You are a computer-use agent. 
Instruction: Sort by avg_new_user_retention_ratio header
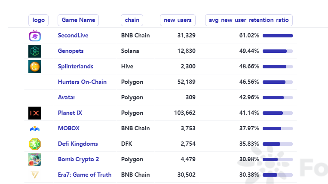(249, 20)
